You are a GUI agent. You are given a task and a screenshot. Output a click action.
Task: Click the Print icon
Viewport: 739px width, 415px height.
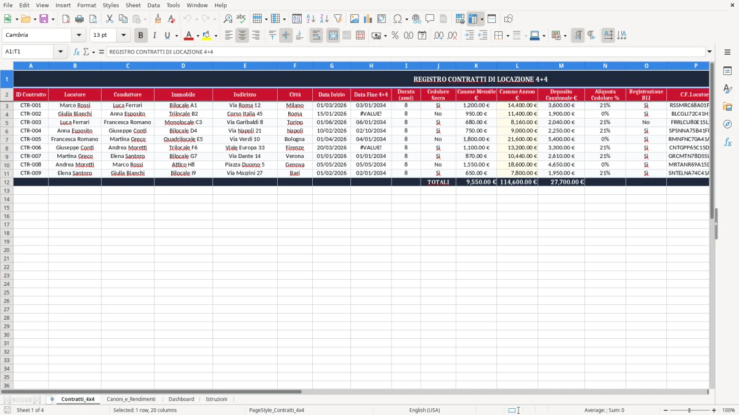coord(79,19)
